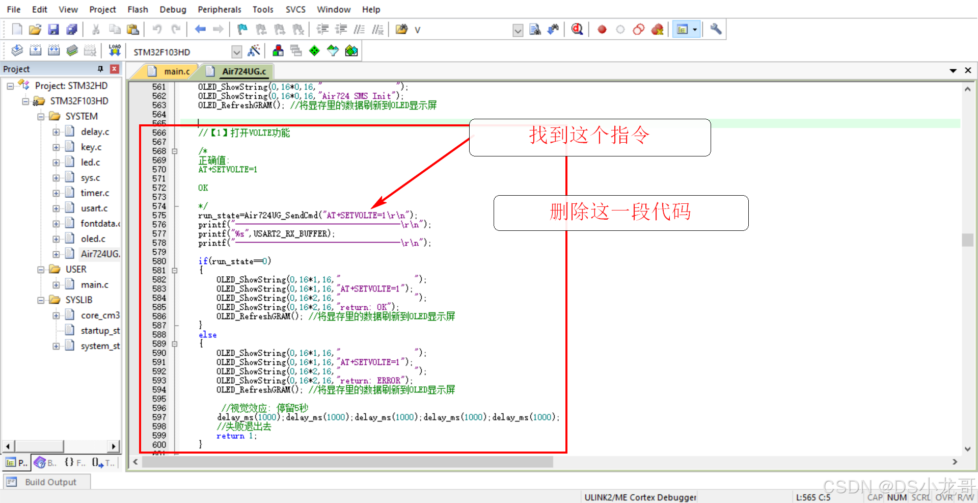Screen dimensions: 978x503
Task: Open the Build Output panel tab
Action: click(x=47, y=482)
